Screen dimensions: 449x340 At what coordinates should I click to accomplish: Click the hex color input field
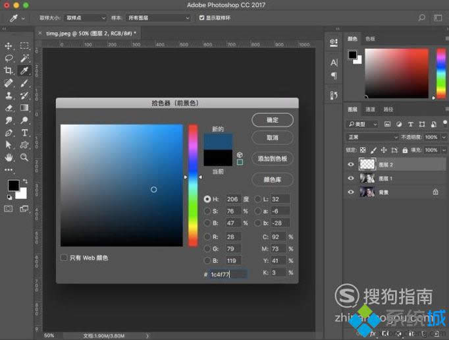pos(228,274)
